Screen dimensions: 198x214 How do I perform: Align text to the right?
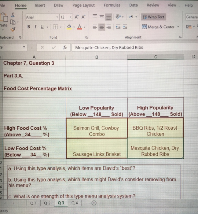[108, 27]
